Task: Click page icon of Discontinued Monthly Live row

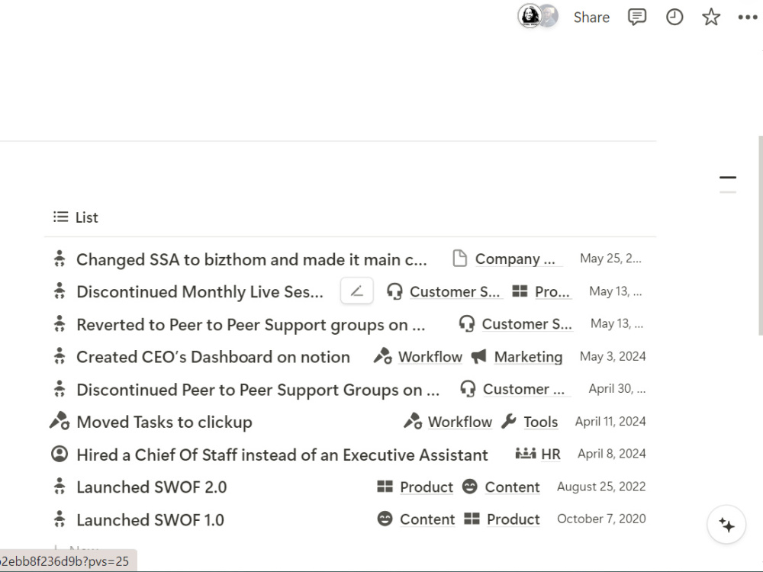Action: 60,291
